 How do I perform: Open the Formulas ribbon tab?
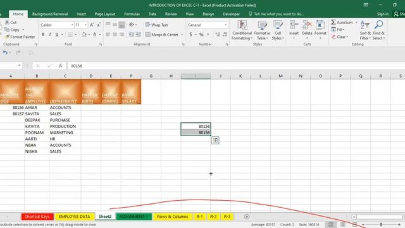tap(132, 14)
